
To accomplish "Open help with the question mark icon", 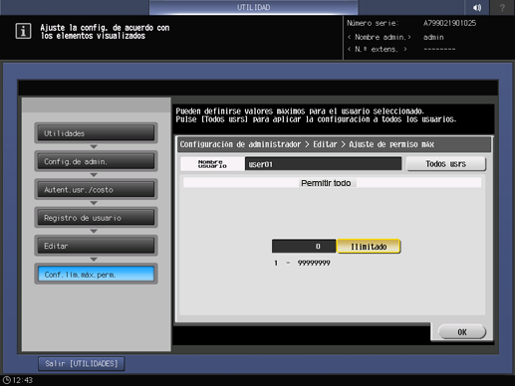I will pos(502,7).
